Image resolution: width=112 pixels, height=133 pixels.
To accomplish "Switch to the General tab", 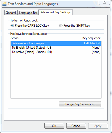I will [x=11, y=13].
